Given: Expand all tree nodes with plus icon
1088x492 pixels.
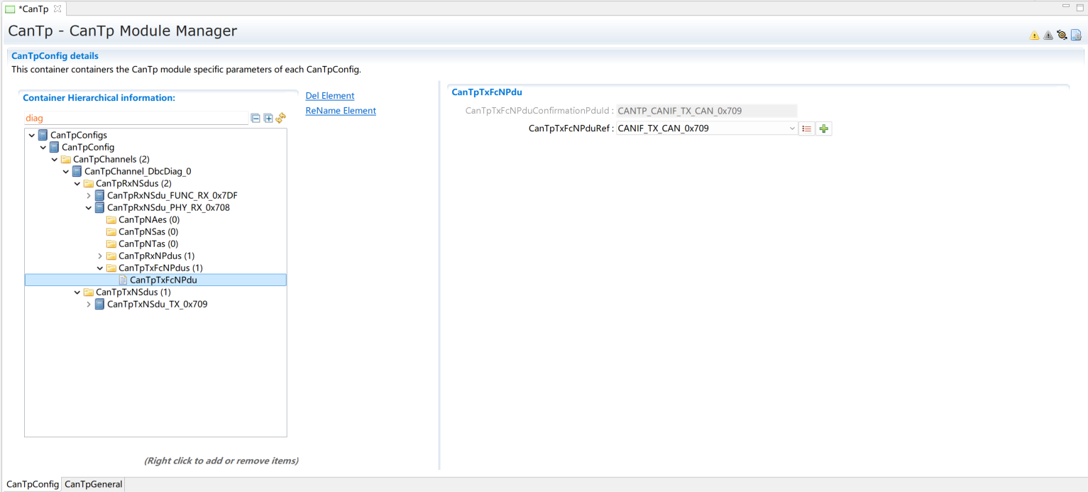Looking at the screenshot, I should click(268, 119).
